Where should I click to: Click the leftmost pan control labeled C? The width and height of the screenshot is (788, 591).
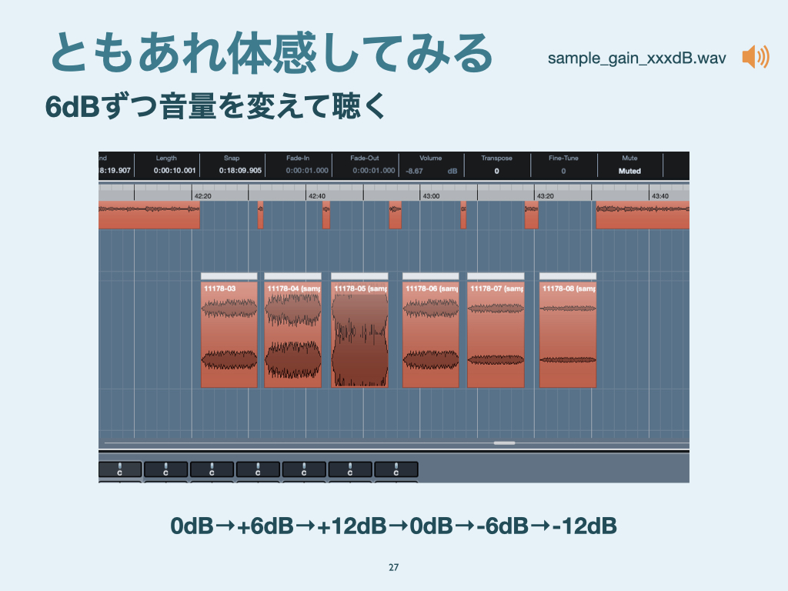click(x=120, y=469)
